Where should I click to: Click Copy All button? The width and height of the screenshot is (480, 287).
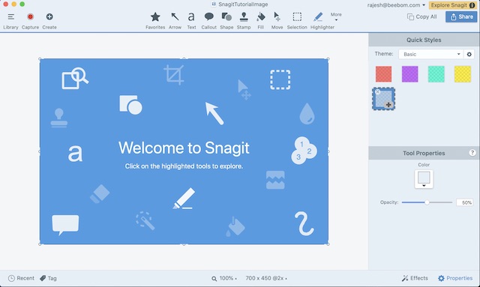(421, 16)
